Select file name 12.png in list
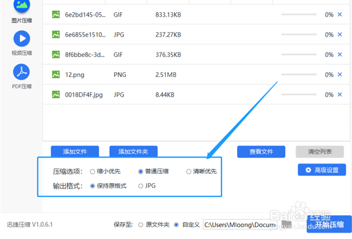 tap(75, 75)
